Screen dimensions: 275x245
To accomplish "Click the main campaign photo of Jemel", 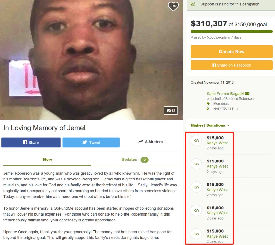I will (x=91, y=60).
